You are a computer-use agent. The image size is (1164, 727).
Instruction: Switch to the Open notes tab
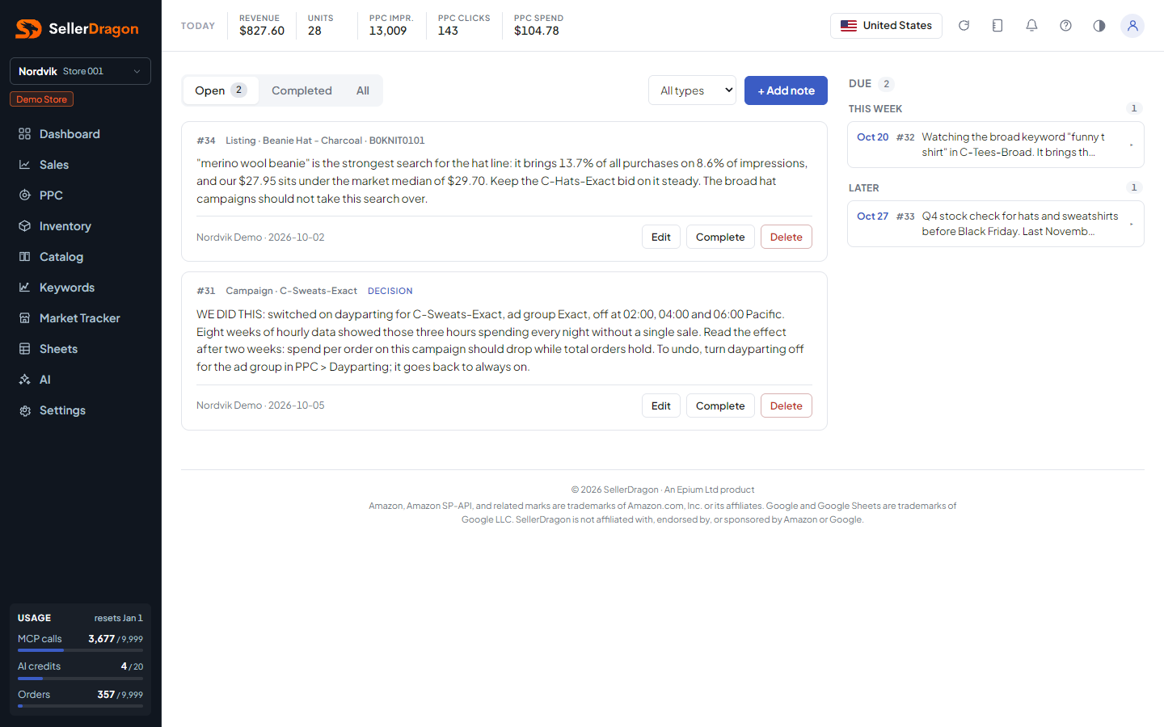point(221,90)
